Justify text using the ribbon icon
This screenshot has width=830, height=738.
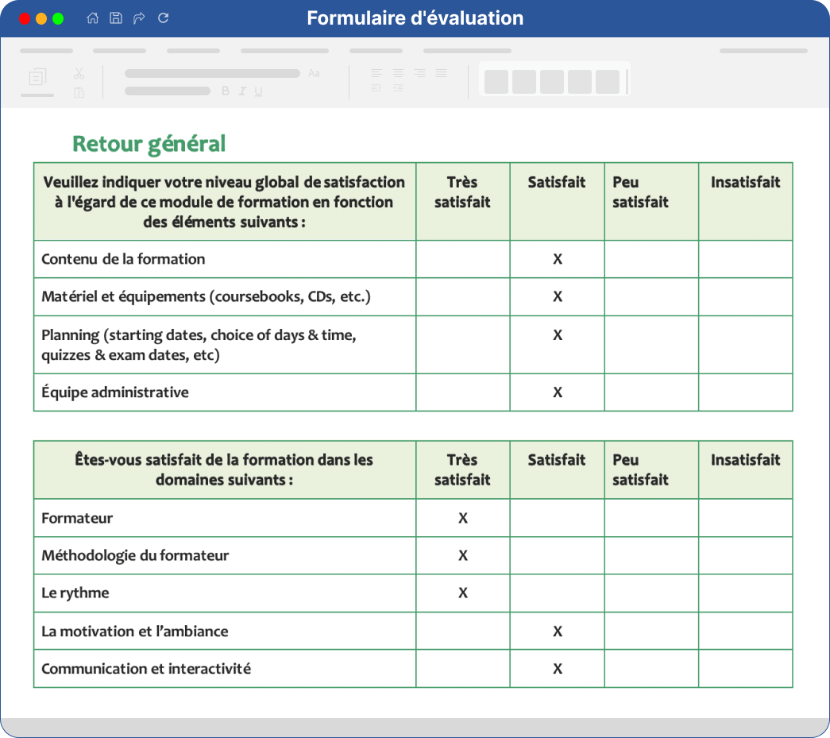coord(442,73)
